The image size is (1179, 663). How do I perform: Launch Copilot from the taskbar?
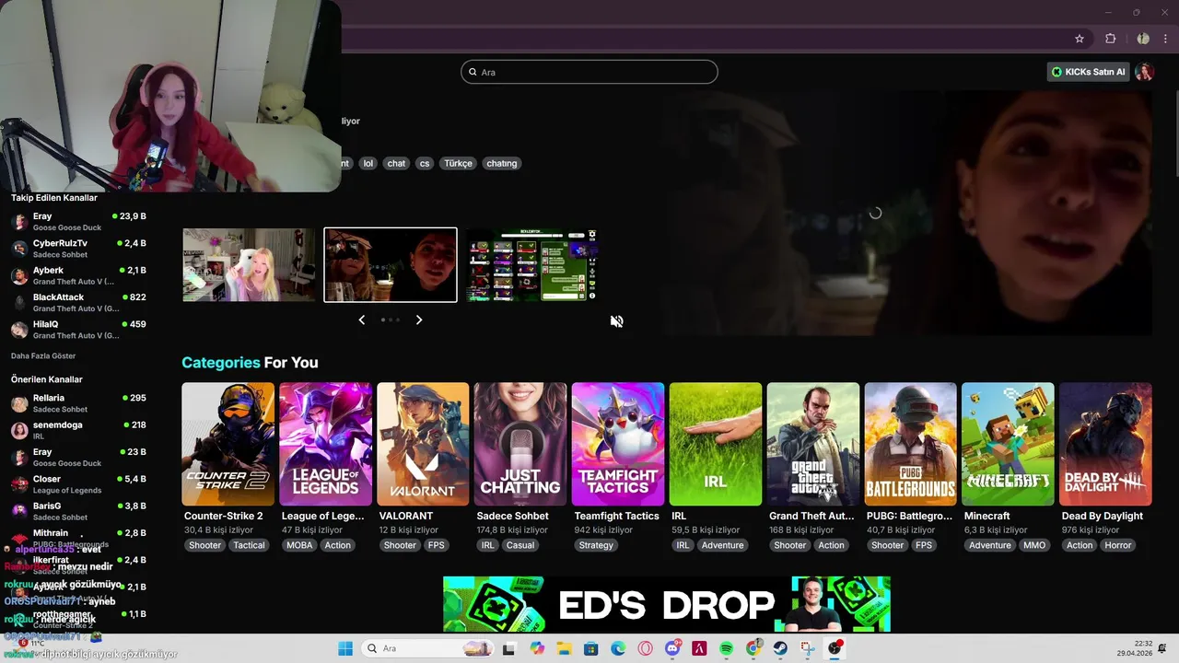tap(537, 649)
